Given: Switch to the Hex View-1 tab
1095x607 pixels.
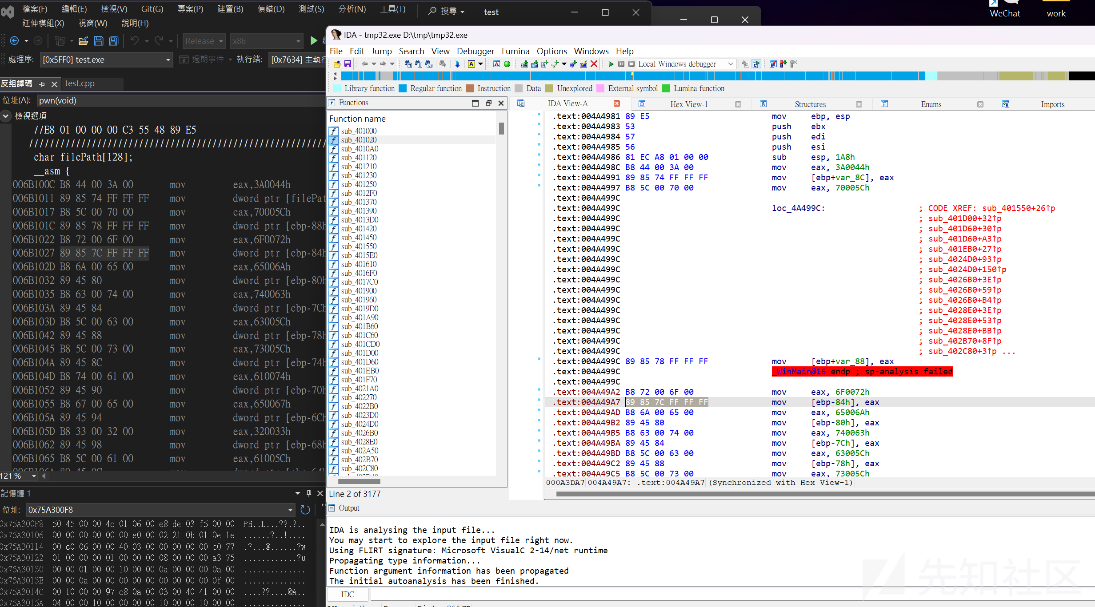Looking at the screenshot, I should 689,104.
